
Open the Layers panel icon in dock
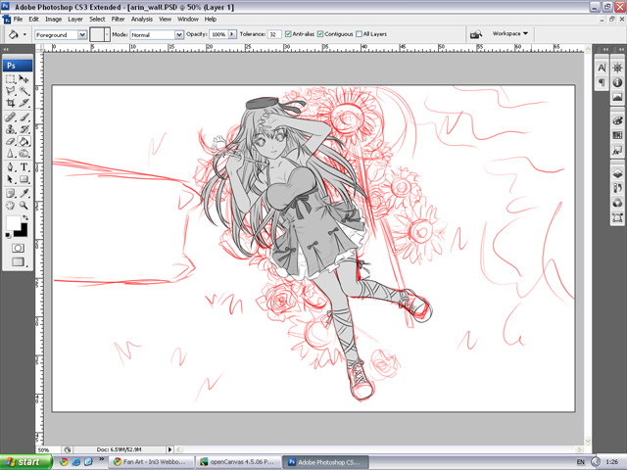click(x=617, y=173)
